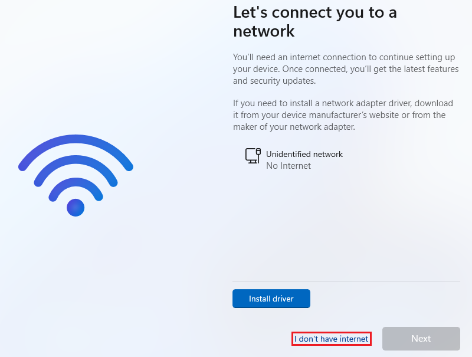Click the divider line above Install driver
Screen dimensions: 472x357
pyautogui.click(x=345, y=283)
